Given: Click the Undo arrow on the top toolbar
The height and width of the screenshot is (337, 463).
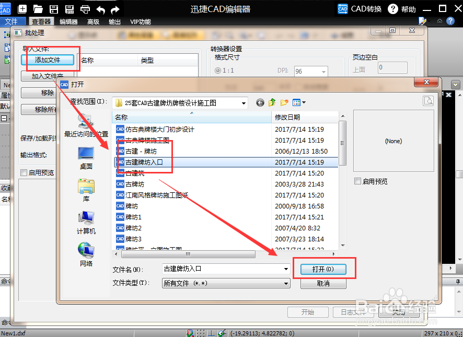Looking at the screenshot, I should pos(100,9).
